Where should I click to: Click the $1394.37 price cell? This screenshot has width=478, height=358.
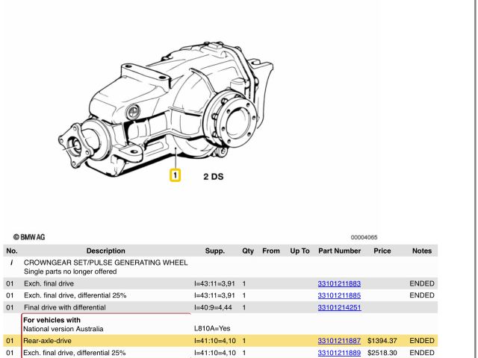point(382,341)
